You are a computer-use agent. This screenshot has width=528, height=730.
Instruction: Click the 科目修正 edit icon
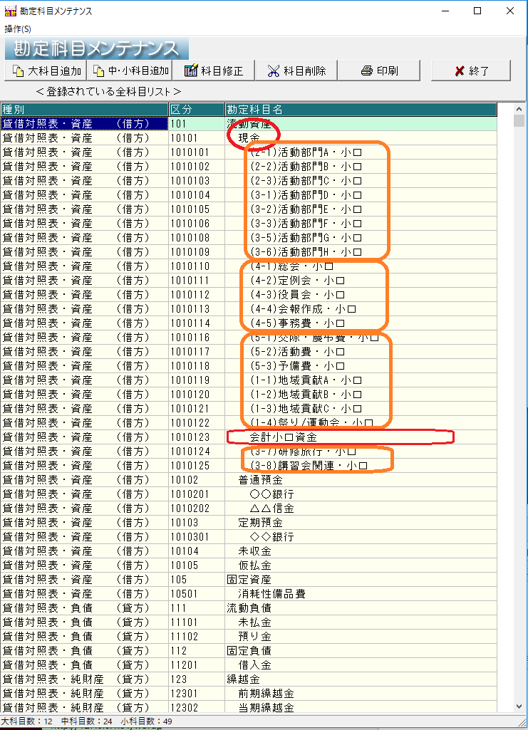(x=190, y=71)
